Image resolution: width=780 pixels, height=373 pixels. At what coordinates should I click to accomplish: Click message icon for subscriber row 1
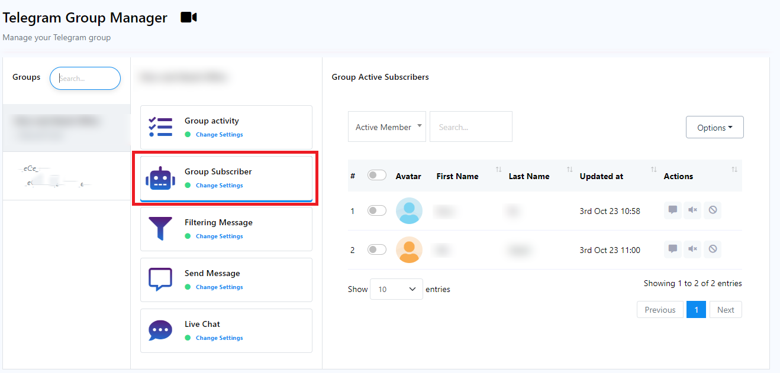tap(672, 210)
